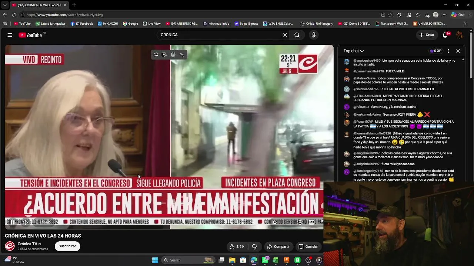Viewport: 474px width, 266px height.
Task: Bookmark this page with star icon
Action: [x=390, y=15]
